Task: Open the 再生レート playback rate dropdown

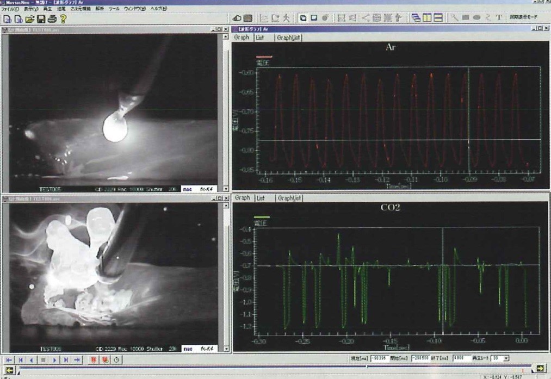Action: (506, 358)
